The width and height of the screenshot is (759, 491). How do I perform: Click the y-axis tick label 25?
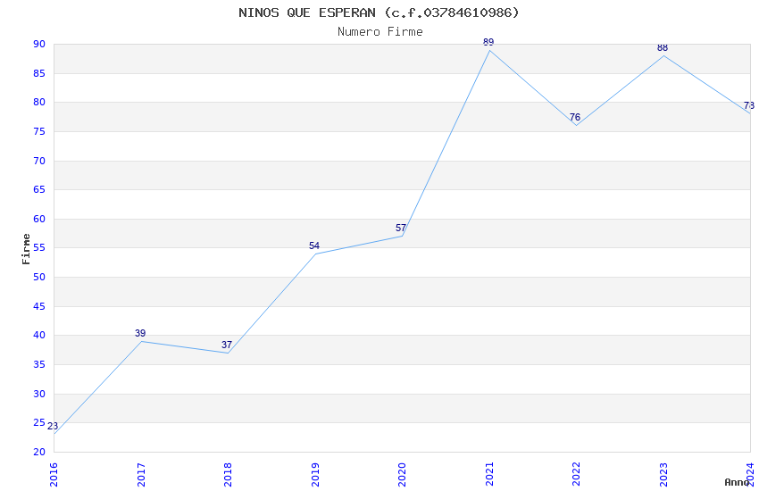[39, 423]
